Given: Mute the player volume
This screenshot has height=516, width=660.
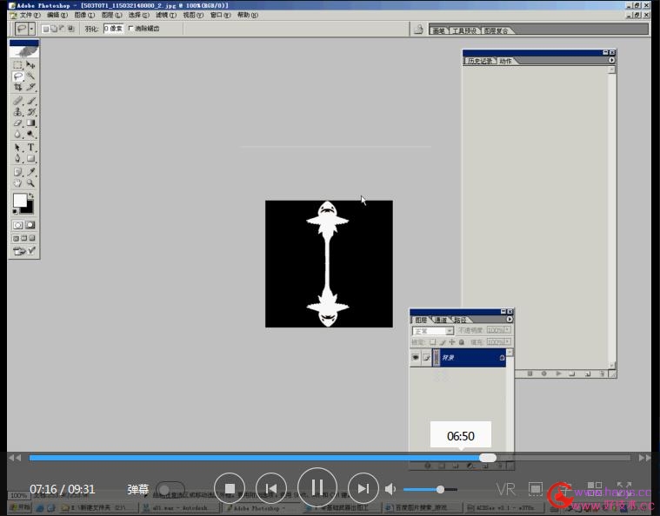Looking at the screenshot, I should coord(390,489).
